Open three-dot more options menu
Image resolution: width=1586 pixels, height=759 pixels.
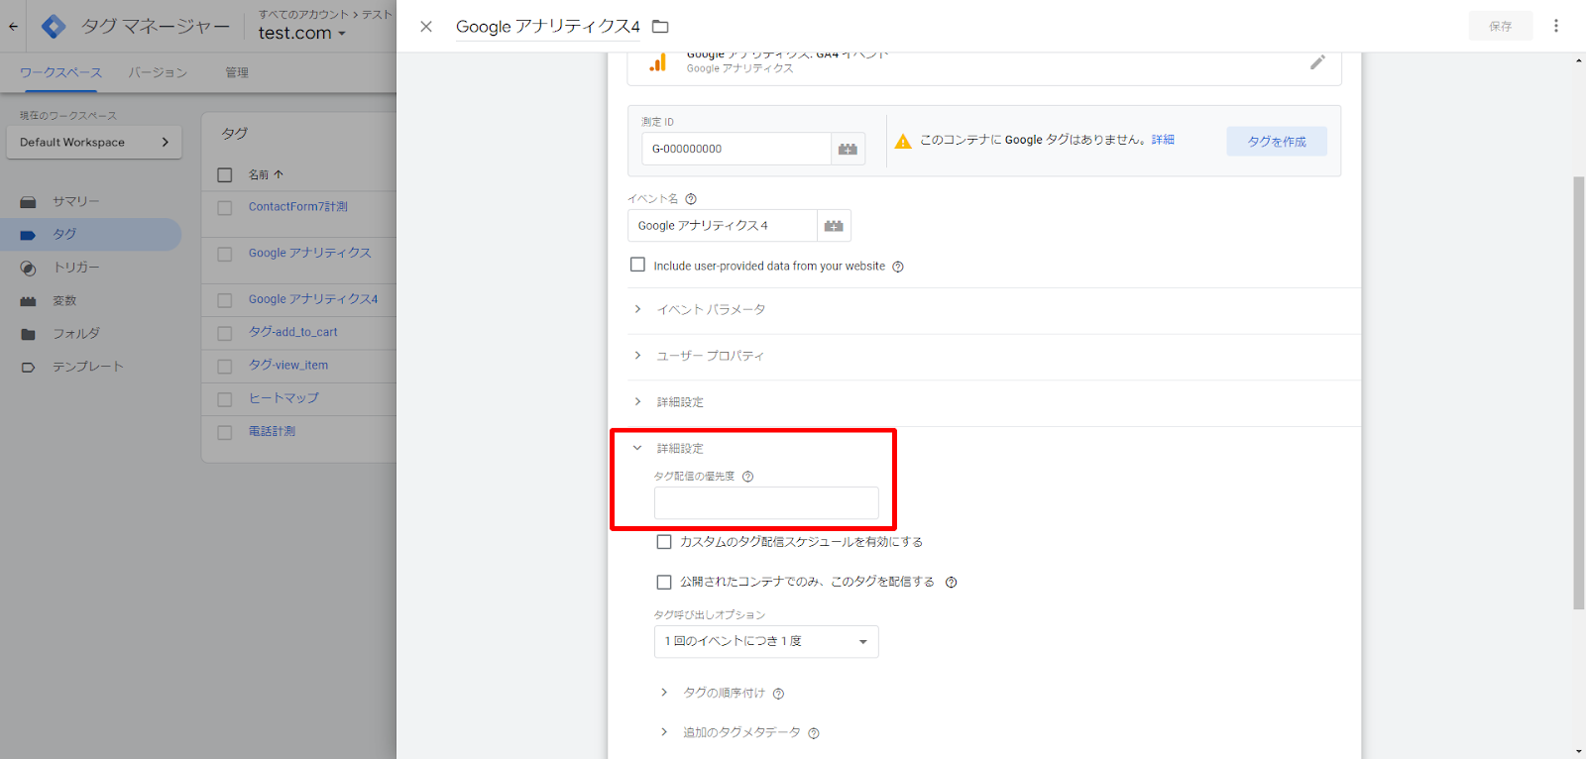1556,26
